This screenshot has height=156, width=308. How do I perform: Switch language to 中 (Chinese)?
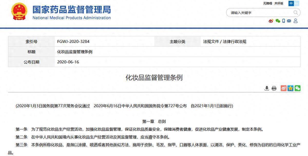point(291,3)
